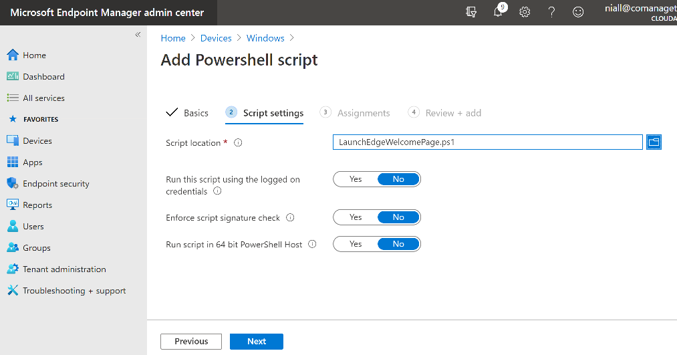Open the notifications bell
Image resolution: width=677 pixels, height=355 pixels.
tap(499, 11)
